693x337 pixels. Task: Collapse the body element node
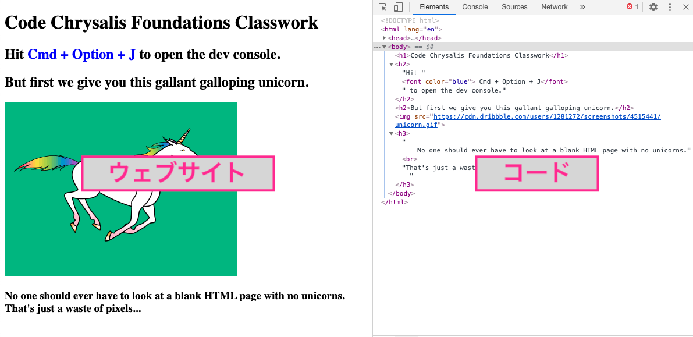pos(385,47)
